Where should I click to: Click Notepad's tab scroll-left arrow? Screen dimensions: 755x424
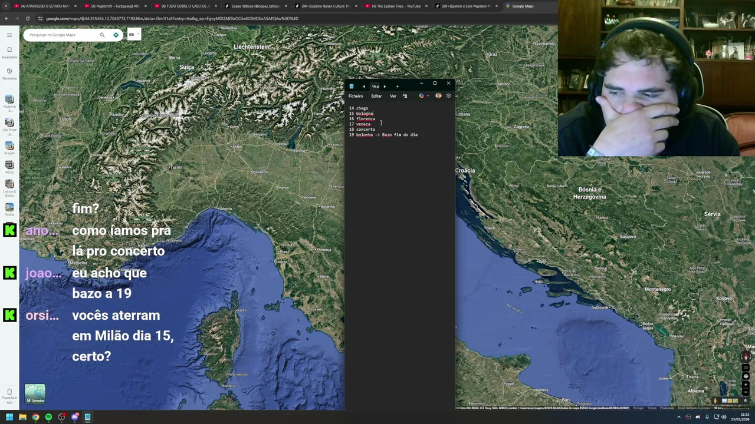click(363, 87)
